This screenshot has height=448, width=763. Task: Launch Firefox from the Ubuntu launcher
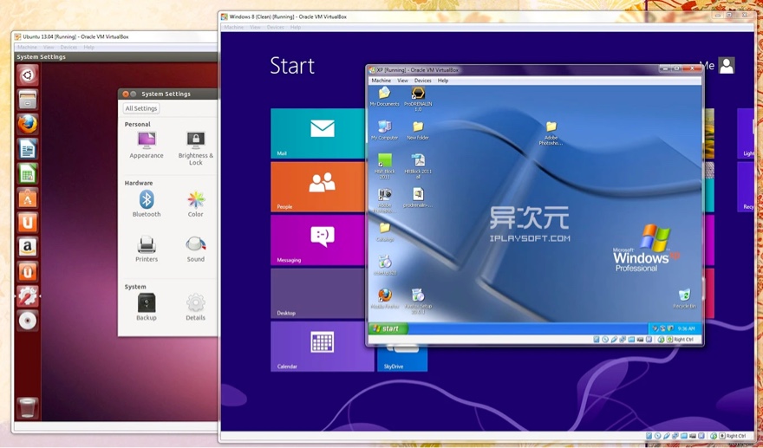coord(27,125)
